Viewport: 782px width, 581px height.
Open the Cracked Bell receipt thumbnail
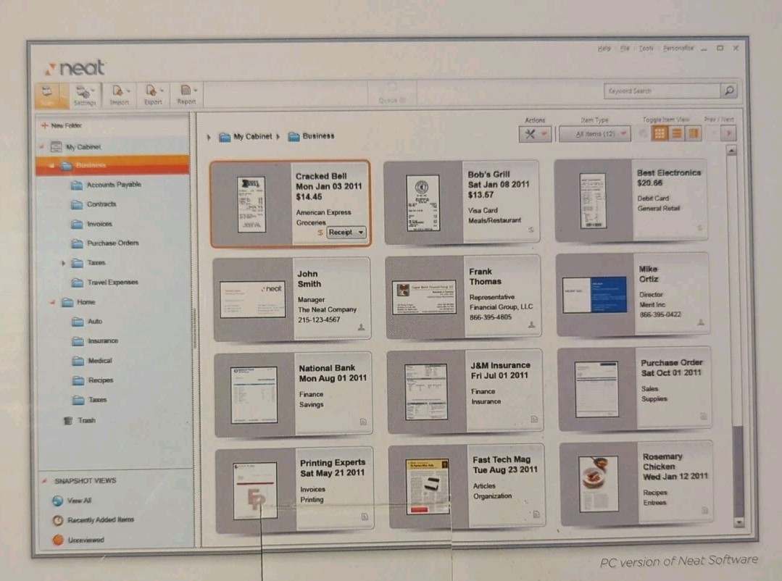pos(251,204)
